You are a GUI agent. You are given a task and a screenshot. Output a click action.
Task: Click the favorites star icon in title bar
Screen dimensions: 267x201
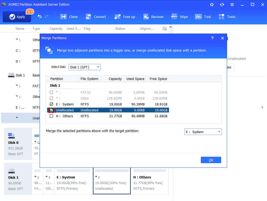(x=212, y=5)
